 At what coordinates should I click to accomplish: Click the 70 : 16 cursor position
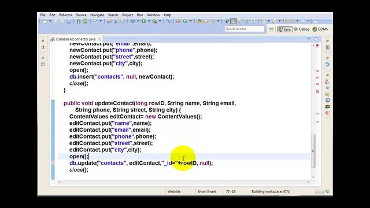tap(231, 191)
